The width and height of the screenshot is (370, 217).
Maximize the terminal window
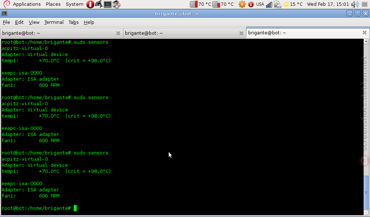click(358, 13)
